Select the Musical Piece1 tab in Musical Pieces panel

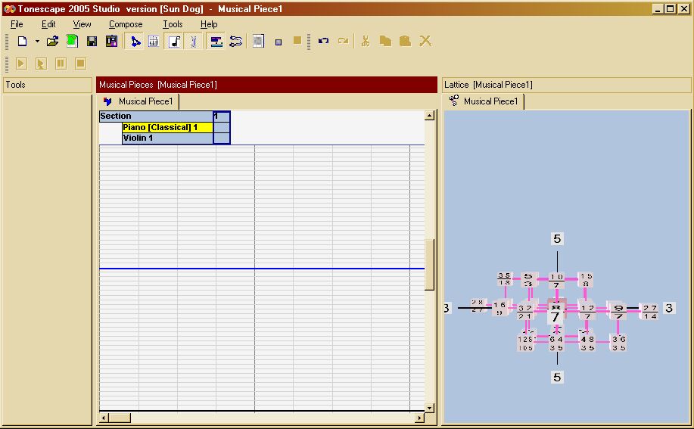point(138,101)
